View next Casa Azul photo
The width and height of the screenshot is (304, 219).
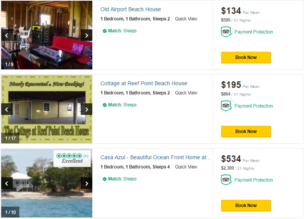click(x=87, y=184)
